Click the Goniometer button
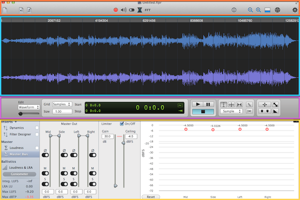Viewport: 300px width, 200px height. tap(19, 174)
